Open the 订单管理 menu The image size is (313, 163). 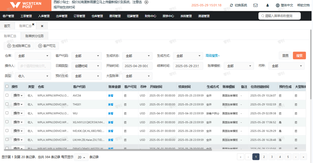79,16
